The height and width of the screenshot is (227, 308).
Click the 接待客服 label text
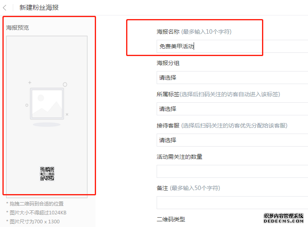pyautogui.click(x=168, y=125)
